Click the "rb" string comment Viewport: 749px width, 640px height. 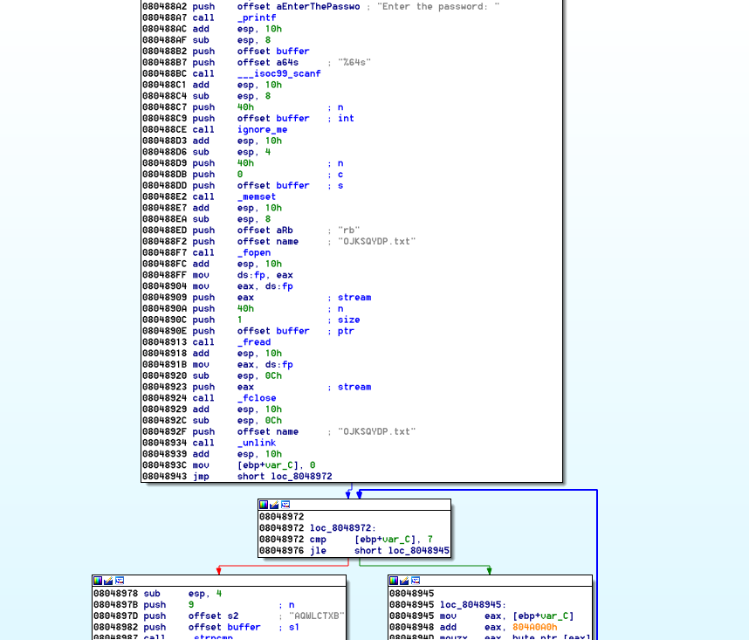(x=348, y=231)
